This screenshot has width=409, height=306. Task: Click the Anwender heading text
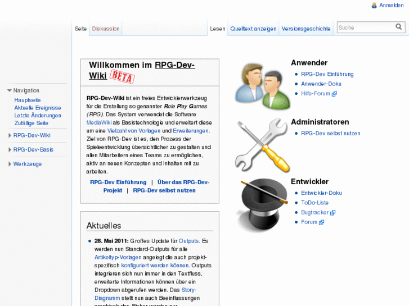tap(309, 63)
